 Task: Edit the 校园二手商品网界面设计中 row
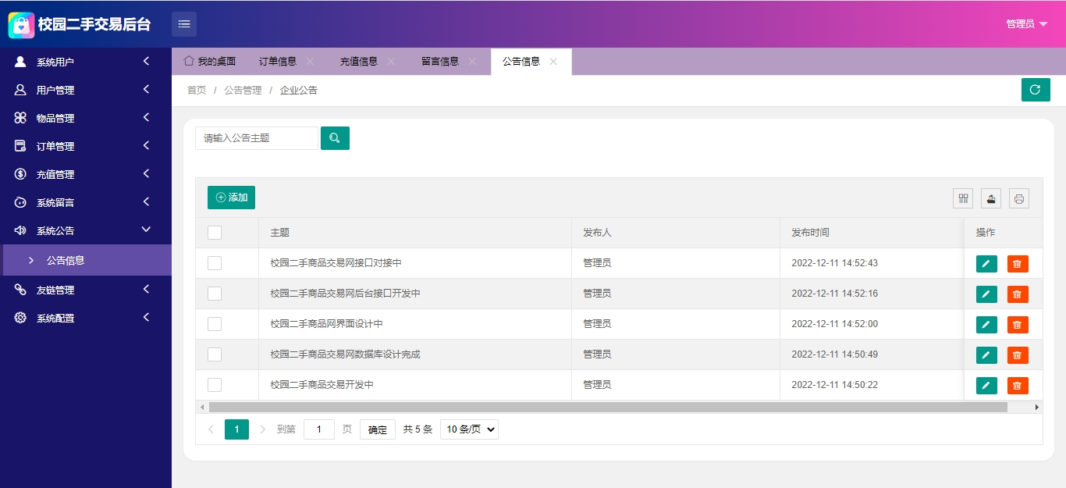tap(986, 325)
